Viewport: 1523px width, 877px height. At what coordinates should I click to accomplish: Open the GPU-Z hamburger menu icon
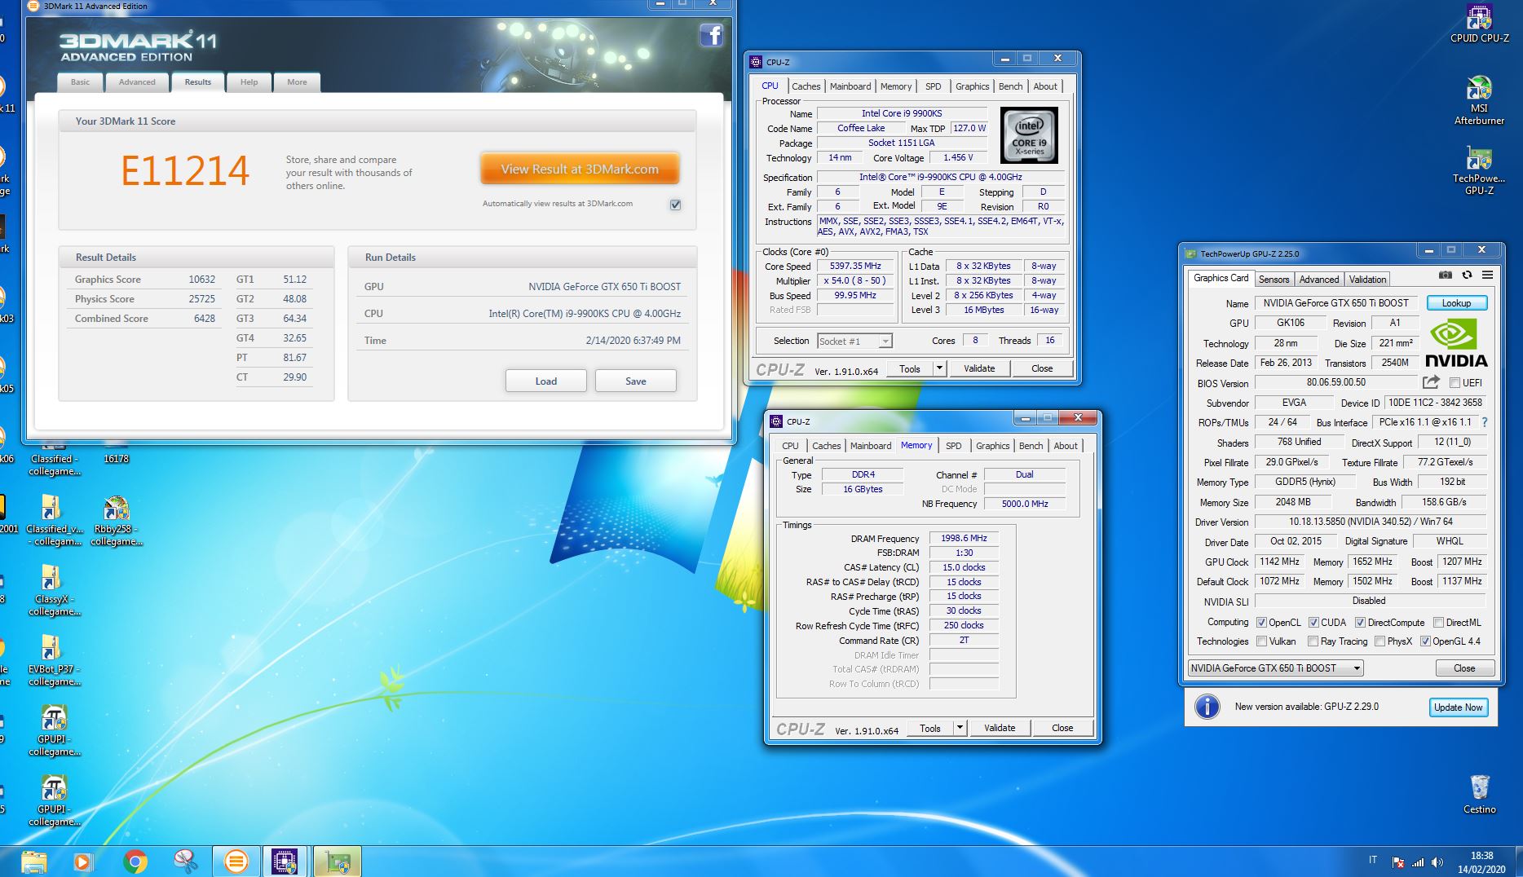pos(1487,275)
